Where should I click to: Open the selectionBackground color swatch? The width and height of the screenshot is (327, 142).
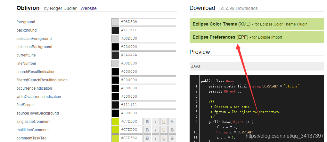(115, 47)
